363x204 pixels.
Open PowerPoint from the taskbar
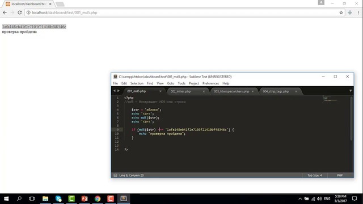point(85,198)
